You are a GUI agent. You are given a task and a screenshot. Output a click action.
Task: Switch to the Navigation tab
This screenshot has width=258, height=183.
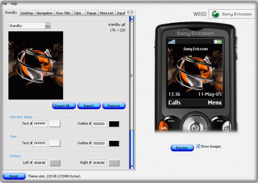(45, 13)
